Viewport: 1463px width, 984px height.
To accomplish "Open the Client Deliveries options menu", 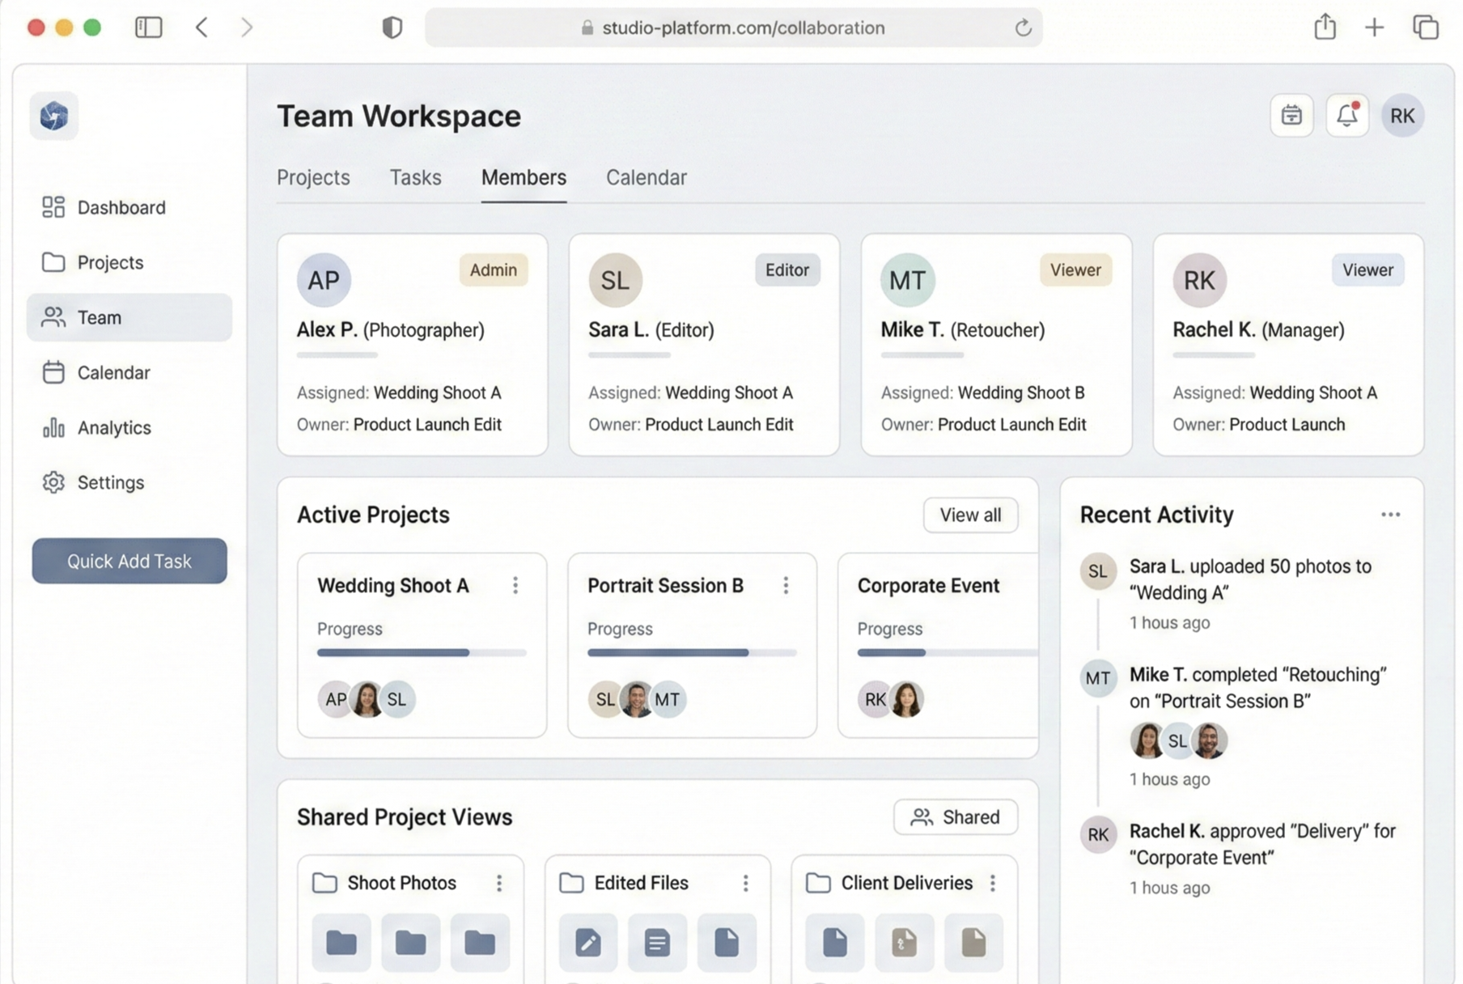I will pos(993,883).
